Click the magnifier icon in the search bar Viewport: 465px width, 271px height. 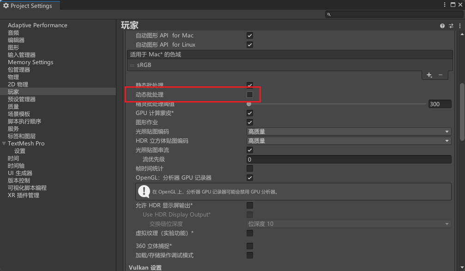click(x=329, y=15)
